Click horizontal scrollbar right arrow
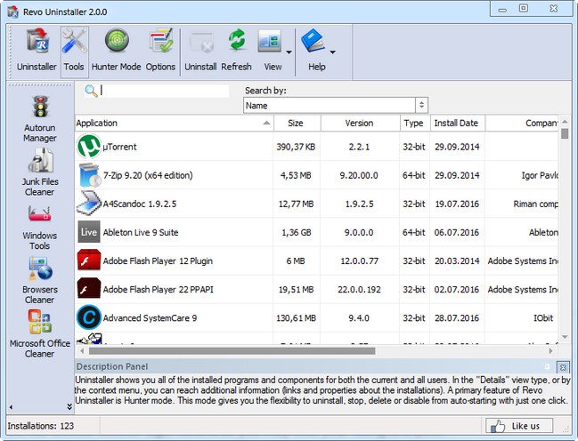This screenshot has width=578, height=441. pos(550,351)
